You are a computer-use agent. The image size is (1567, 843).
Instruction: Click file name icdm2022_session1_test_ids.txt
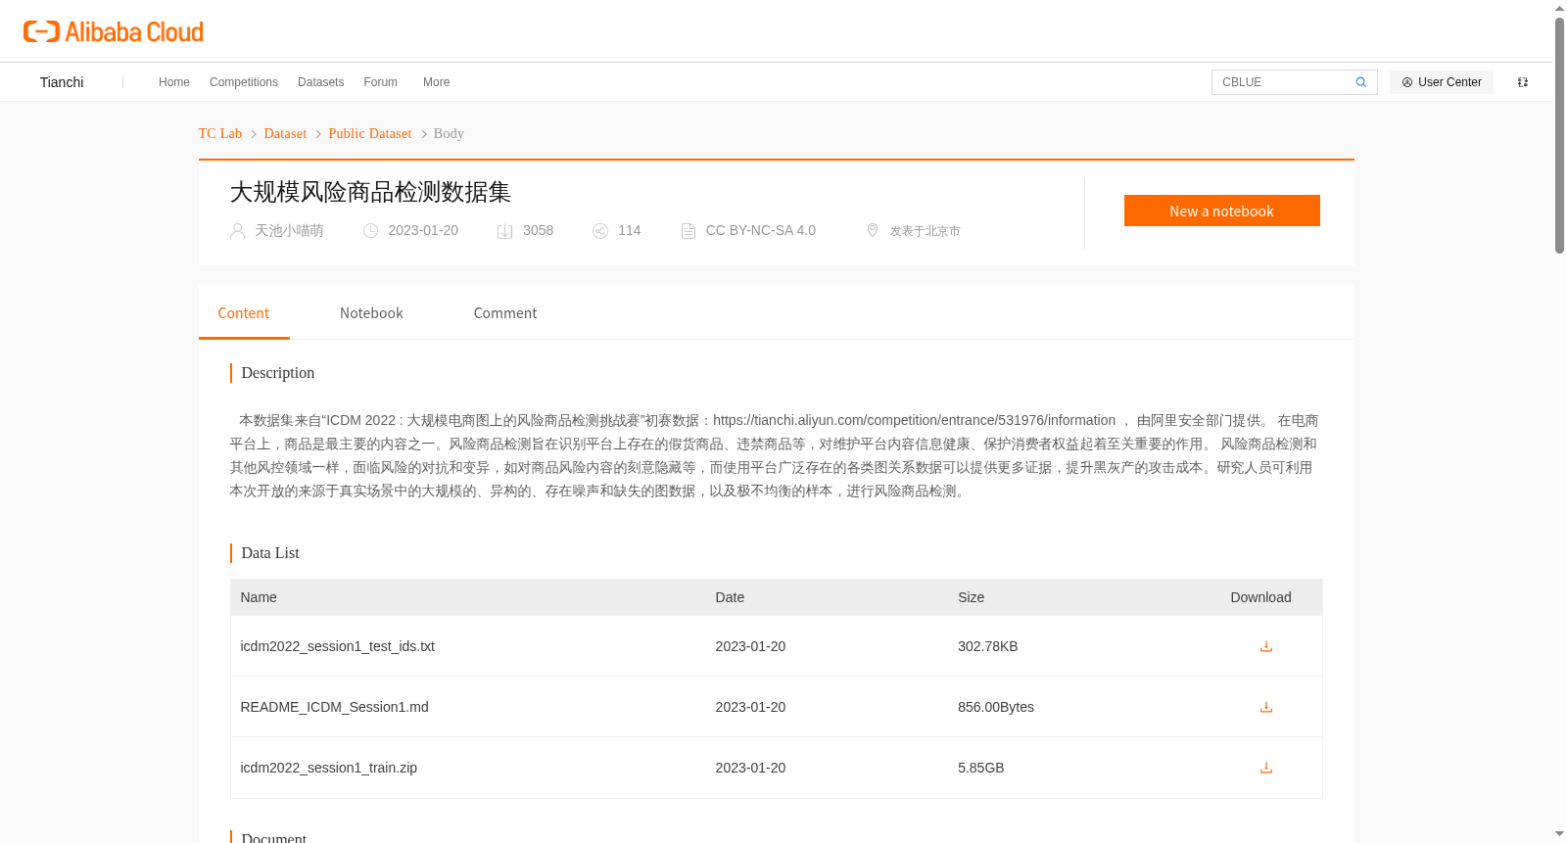click(x=338, y=646)
